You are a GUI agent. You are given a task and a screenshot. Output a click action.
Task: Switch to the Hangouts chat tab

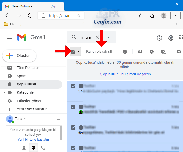click(33, 148)
